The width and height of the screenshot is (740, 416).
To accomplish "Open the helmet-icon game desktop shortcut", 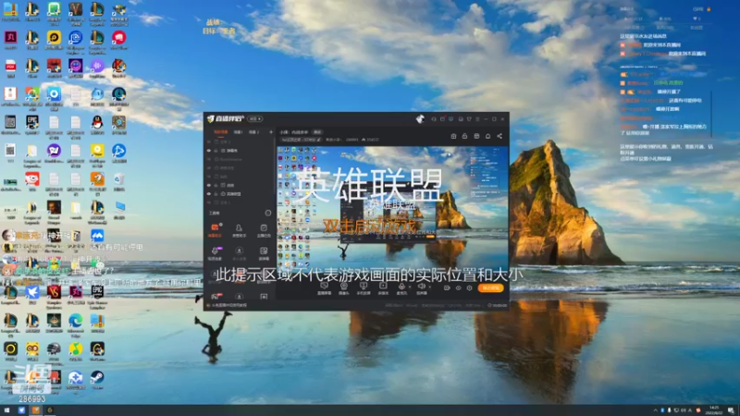I will [x=54, y=352].
